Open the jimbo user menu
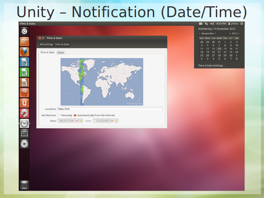Viewport: 264px width, 198px height. pos(233,24)
